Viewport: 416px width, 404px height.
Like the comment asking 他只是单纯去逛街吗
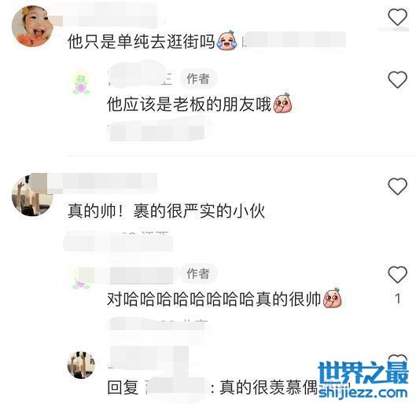tap(397, 17)
